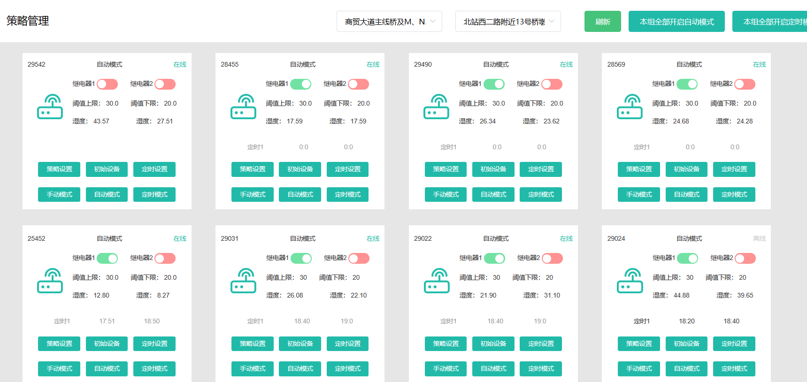
Task: Open the 北站西二路附近13号桥墩 dropdown
Action: tap(508, 22)
